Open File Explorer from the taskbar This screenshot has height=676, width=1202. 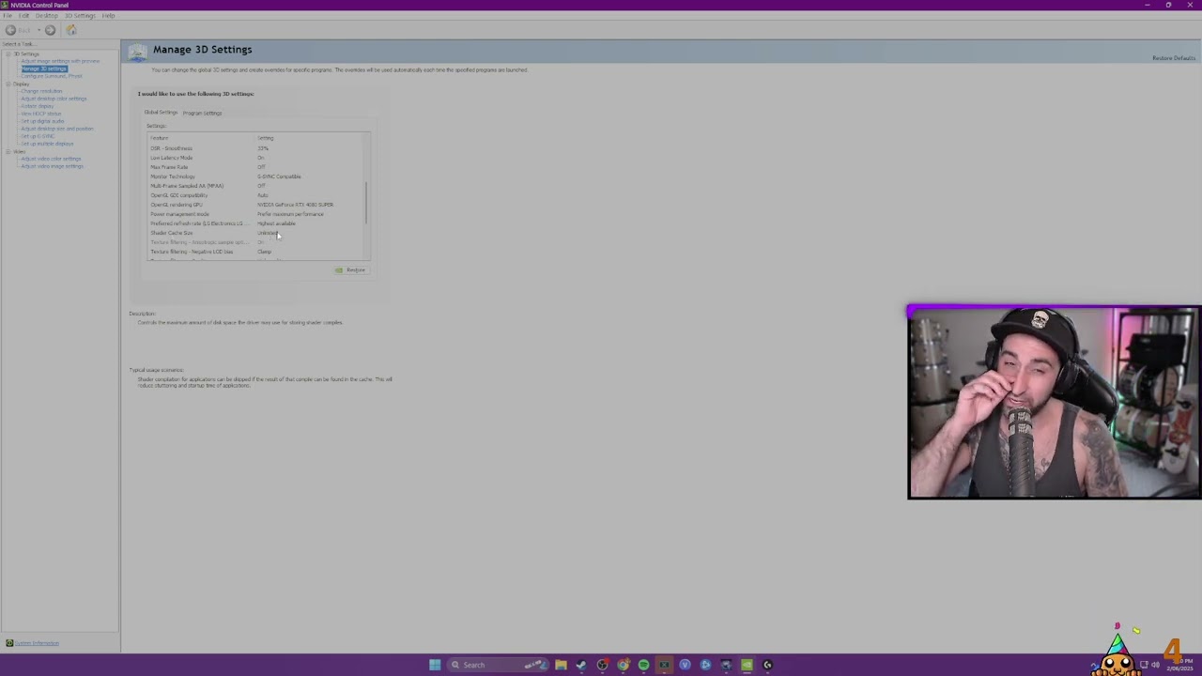(561, 665)
